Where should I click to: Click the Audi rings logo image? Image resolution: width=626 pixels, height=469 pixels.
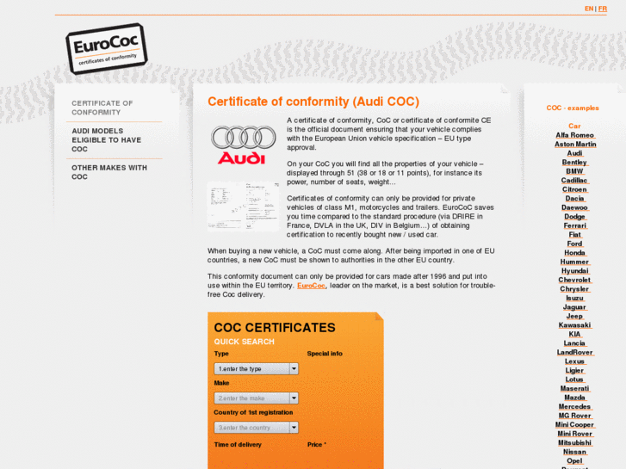coord(243,145)
